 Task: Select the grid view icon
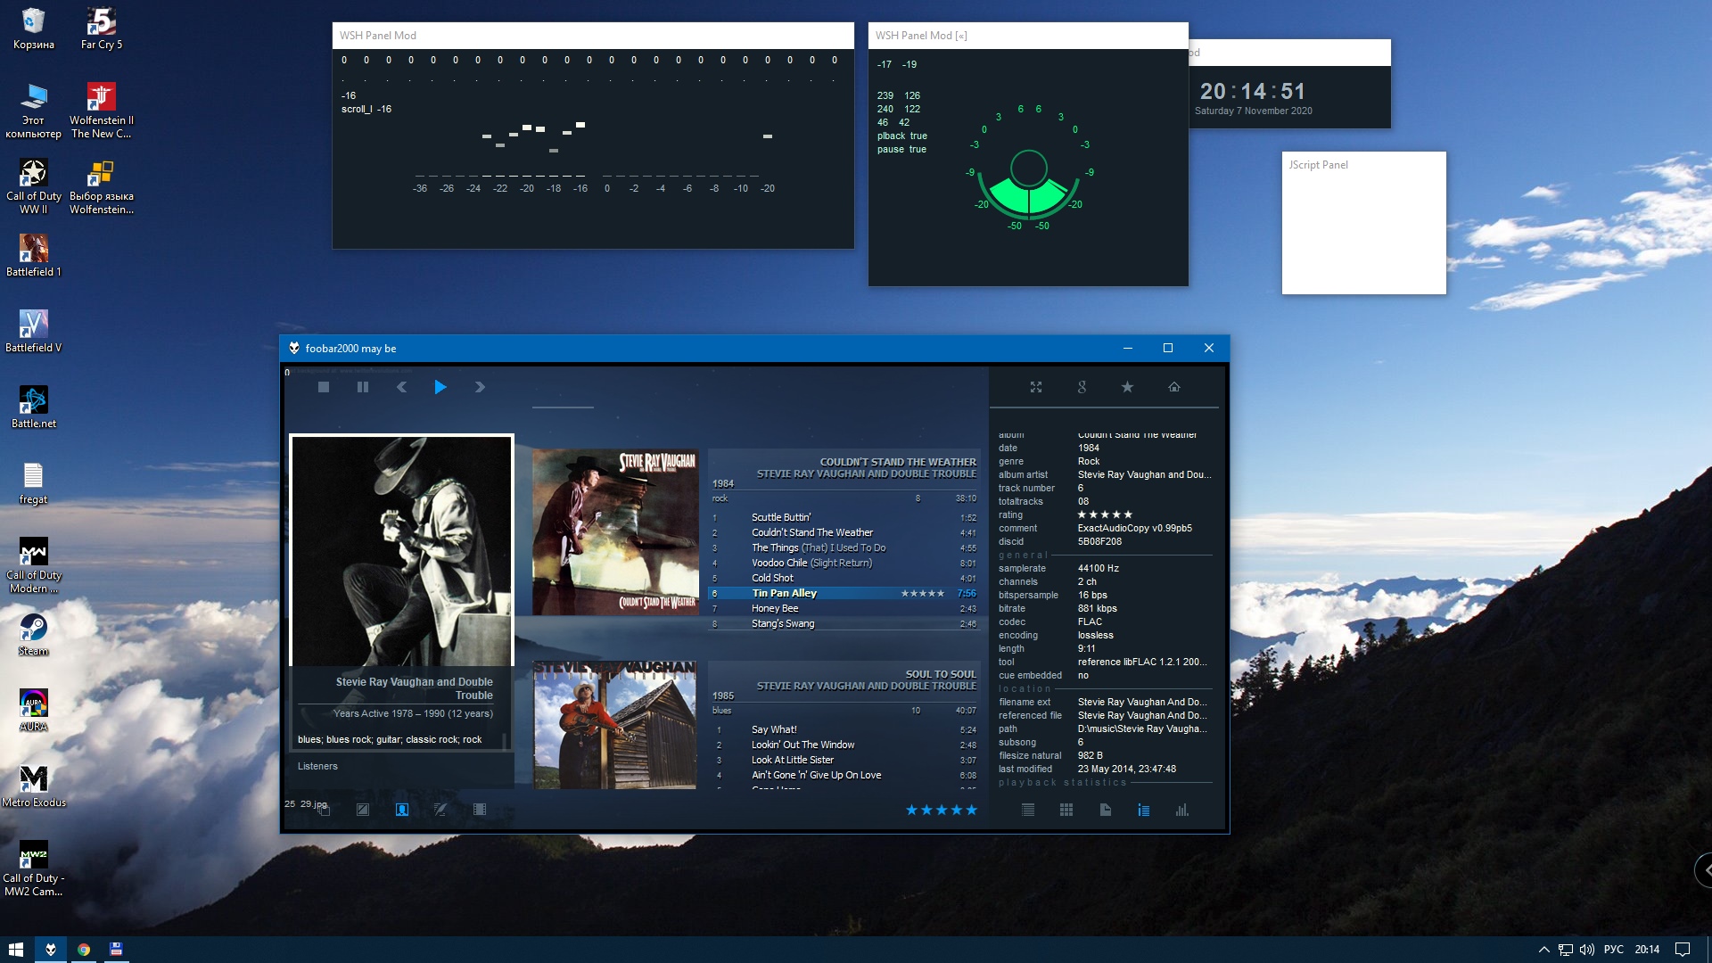[1066, 810]
